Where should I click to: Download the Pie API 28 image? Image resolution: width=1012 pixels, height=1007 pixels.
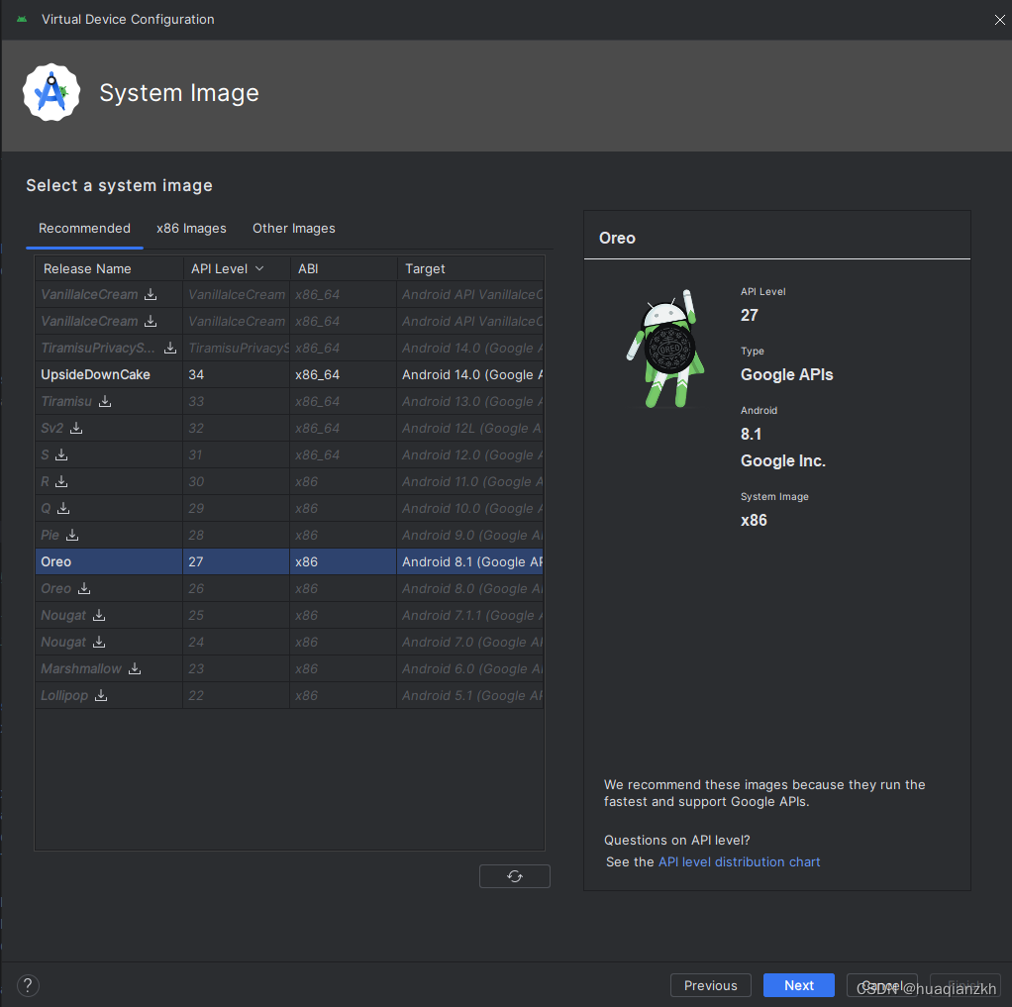[x=72, y=535]
